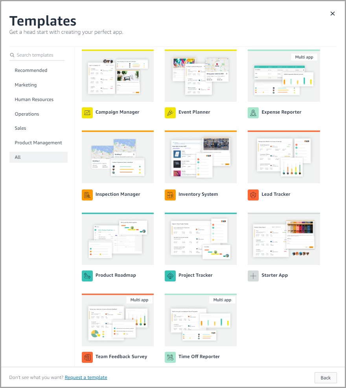
Task: Select the Recommended category
Action: (x=31, y=70)
